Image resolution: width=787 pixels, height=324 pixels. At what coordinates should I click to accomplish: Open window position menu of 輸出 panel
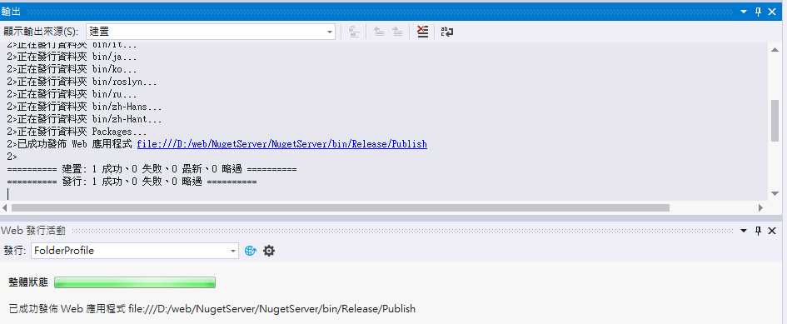pos(745,12)
